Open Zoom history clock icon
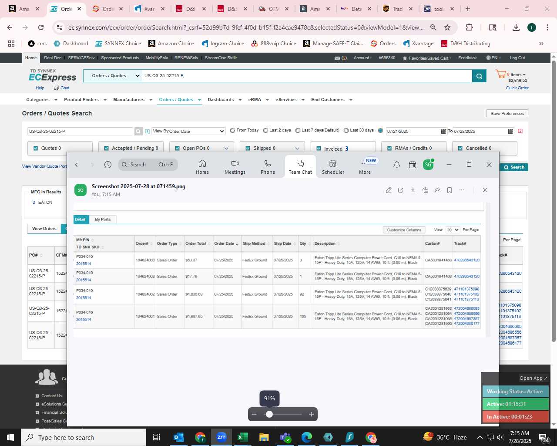 coord(108,165)
